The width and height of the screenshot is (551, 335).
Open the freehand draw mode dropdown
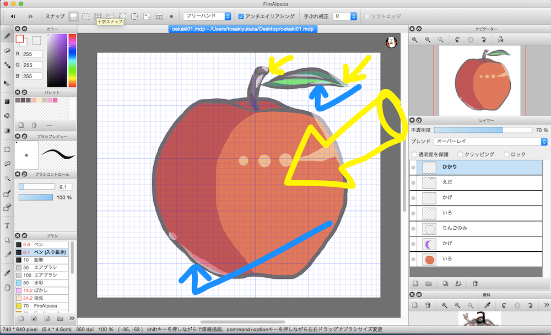pyautogui.click(x=207, y=16)
